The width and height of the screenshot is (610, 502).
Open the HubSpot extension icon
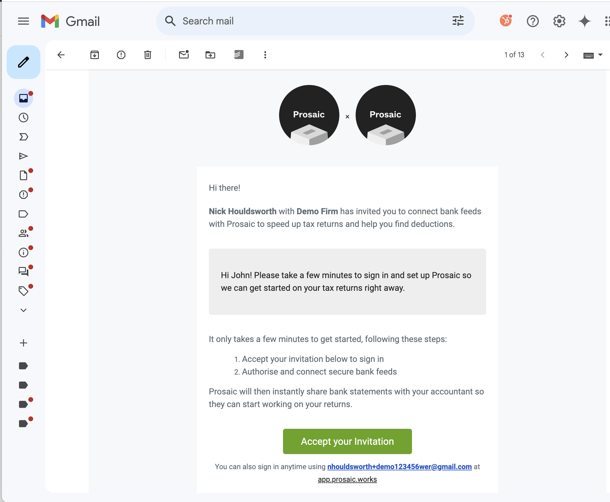(506, 21)
